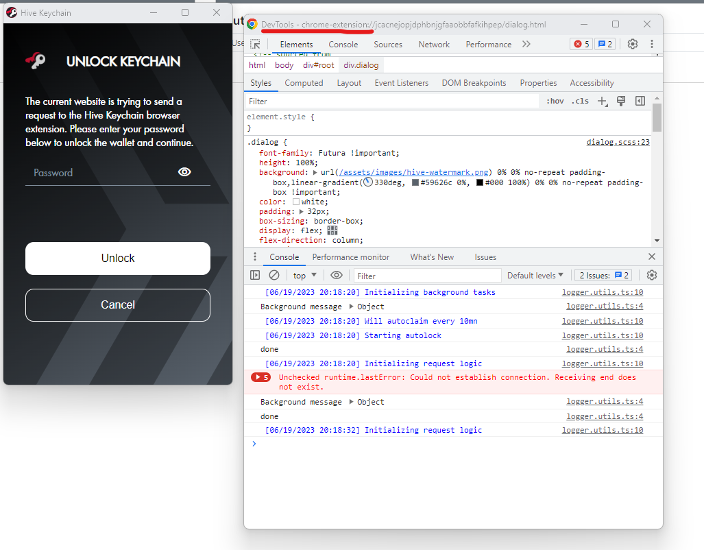Open Properties tab
This screenshot has height=550, width=704.
coord(538,83)
